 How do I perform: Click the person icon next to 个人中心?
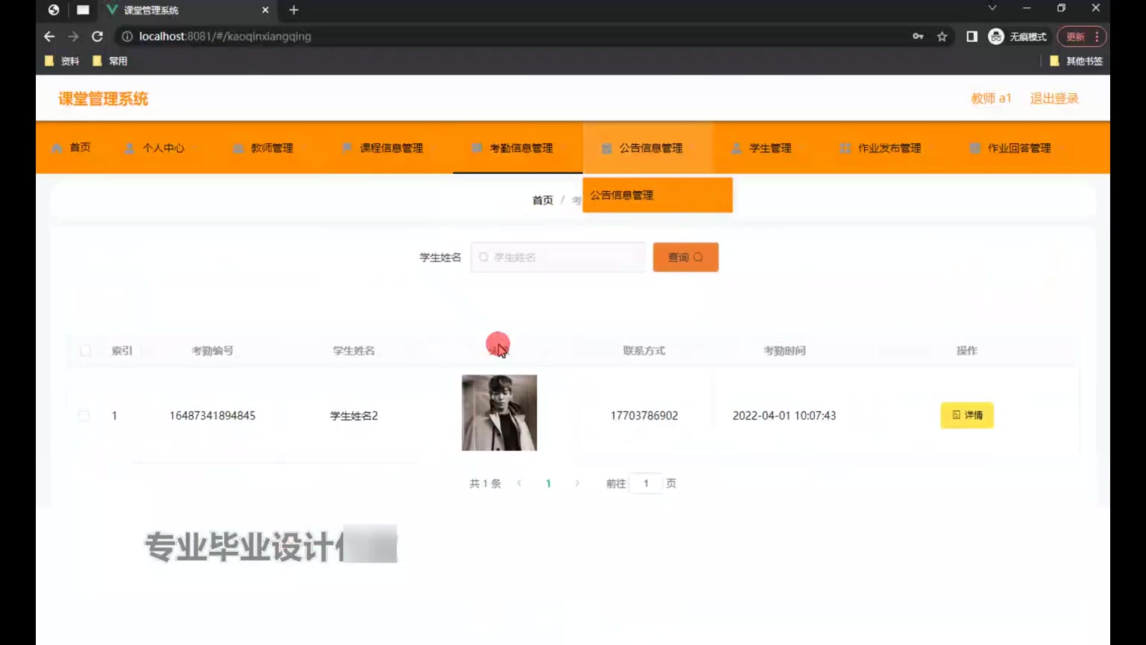point(130,148)
